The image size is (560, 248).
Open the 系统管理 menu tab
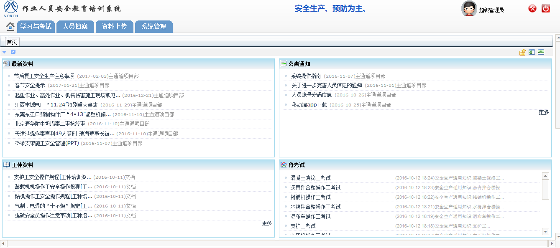(x=153, y=27)
